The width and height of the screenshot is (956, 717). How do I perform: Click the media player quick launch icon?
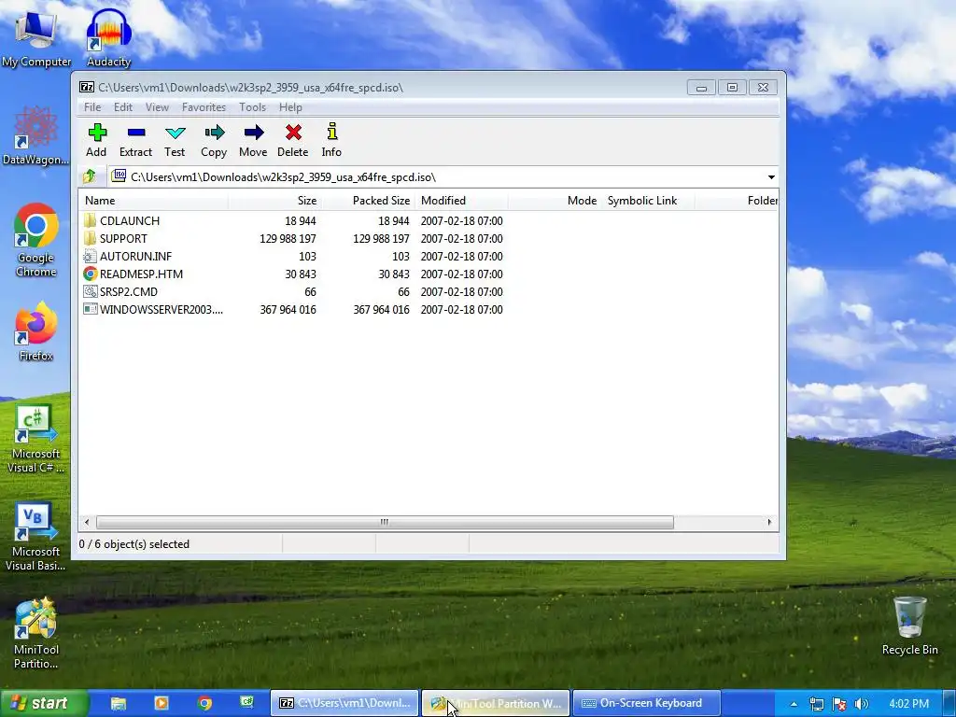tap(162, 704)
